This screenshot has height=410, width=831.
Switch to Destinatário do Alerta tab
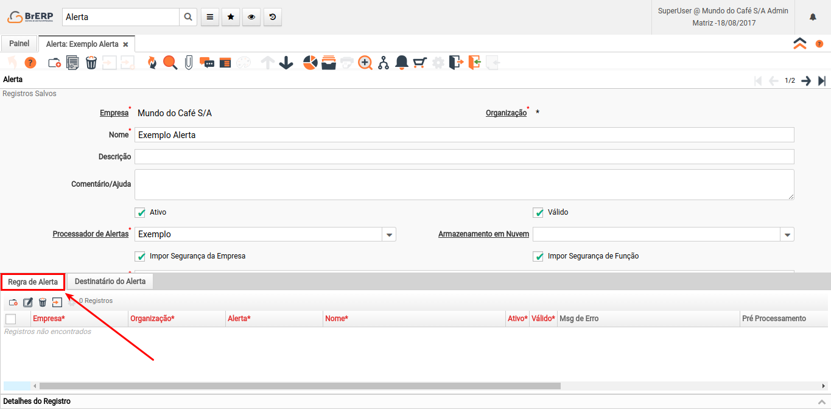(x=110, y=282)
